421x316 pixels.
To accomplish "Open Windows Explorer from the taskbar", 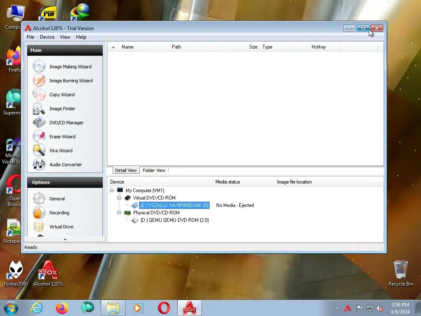I will click(113, 308).
